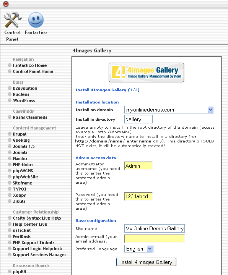Click the 'Admin access data' heading
This screenshot has height=275, width=228.
click(x=96, y=158)
